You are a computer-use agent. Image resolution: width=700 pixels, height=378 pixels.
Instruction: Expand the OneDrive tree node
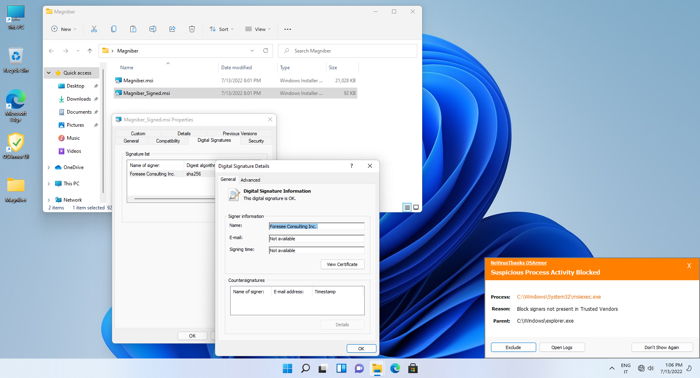point(49,167)
